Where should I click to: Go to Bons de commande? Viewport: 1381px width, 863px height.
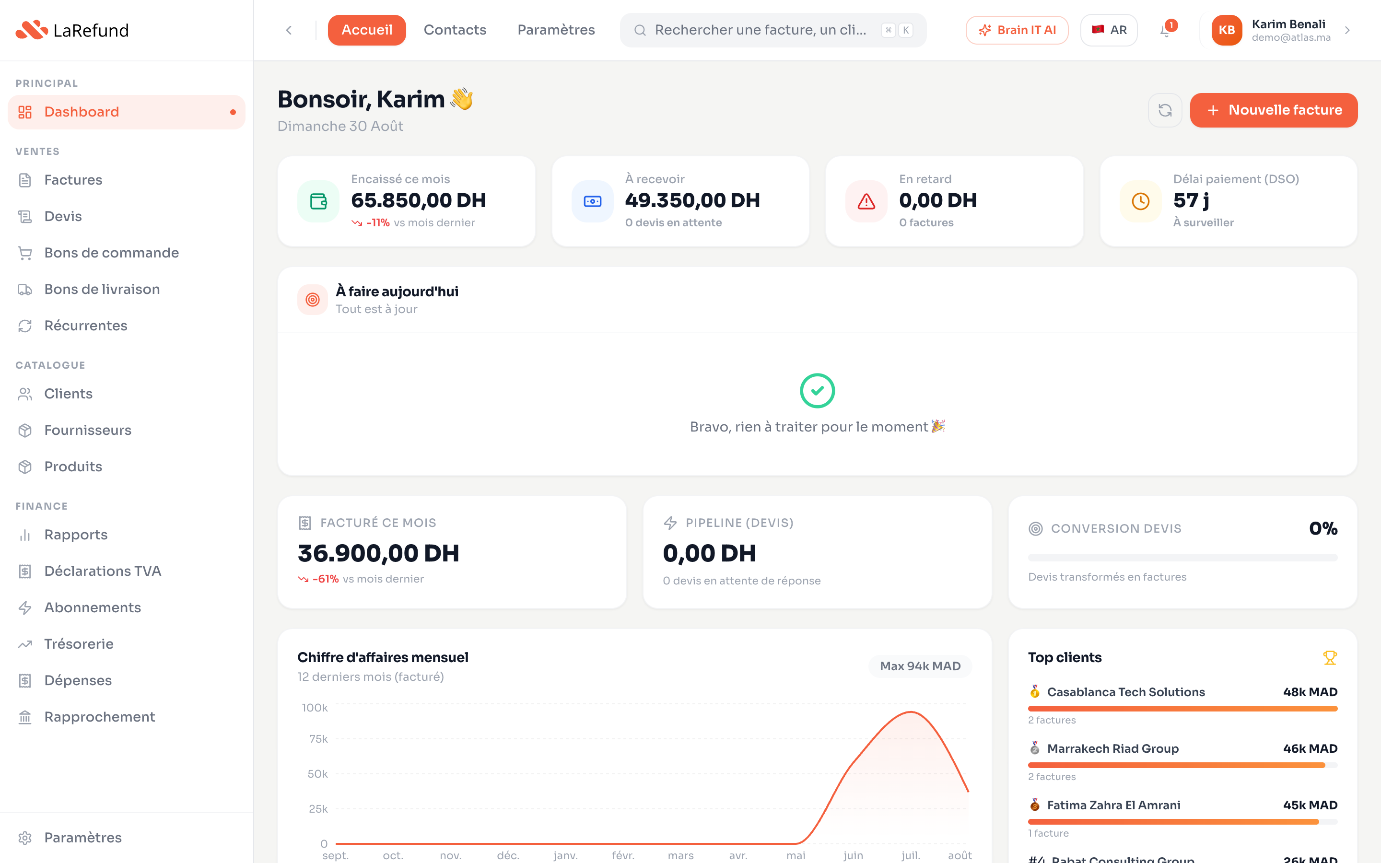tap(126, 253)
